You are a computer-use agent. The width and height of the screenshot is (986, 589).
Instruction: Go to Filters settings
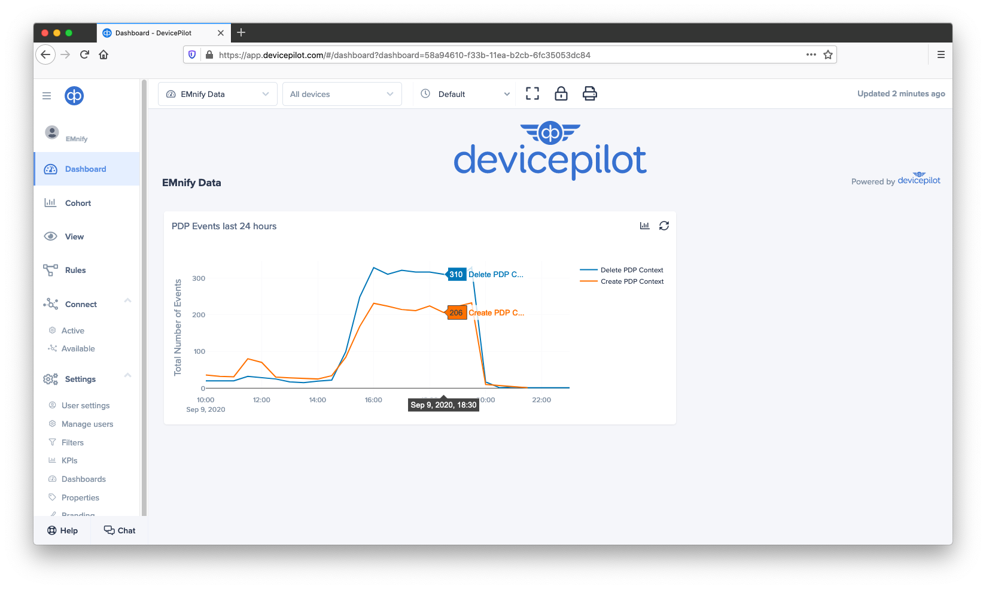[72, 442]
